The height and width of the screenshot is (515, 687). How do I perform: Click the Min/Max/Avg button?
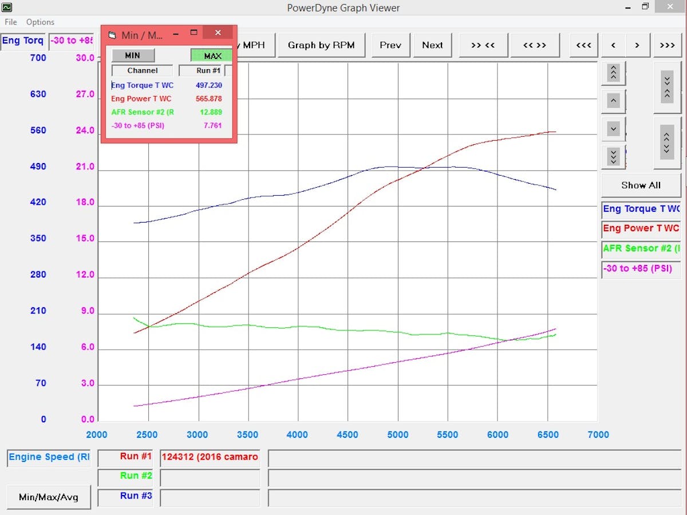pos(48,497)
